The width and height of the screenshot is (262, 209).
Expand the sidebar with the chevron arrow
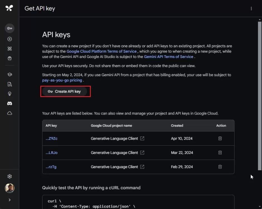click(x=9, y=200)
